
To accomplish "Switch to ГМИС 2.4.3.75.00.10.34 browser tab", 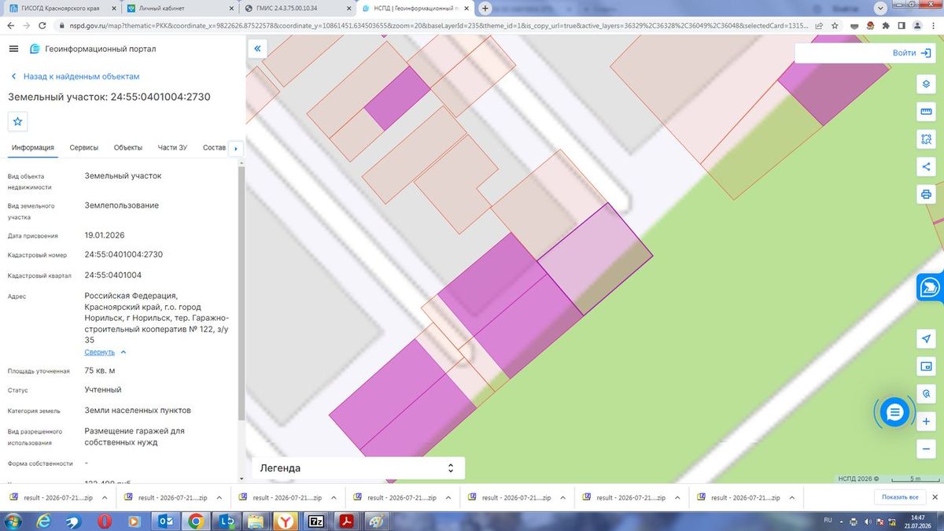I will pos(298,8).
